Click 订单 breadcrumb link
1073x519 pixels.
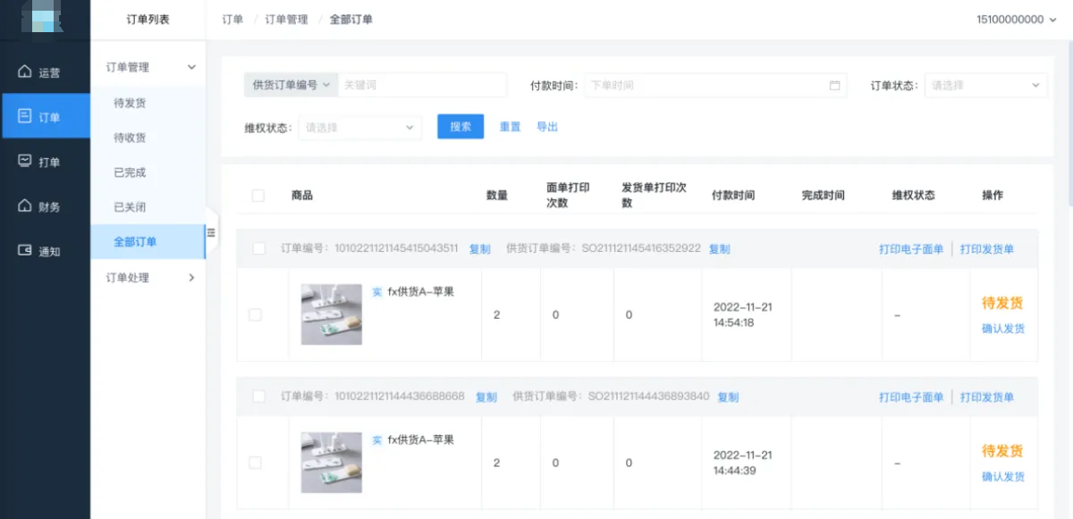tap(232, 20)
